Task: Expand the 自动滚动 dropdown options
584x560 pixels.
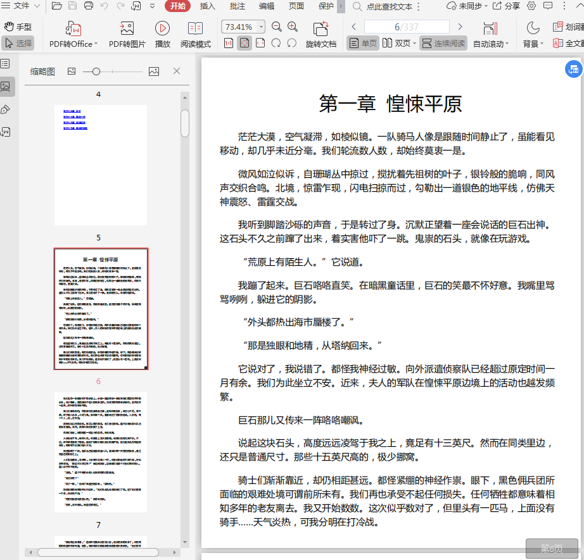Action: (507, 44)
